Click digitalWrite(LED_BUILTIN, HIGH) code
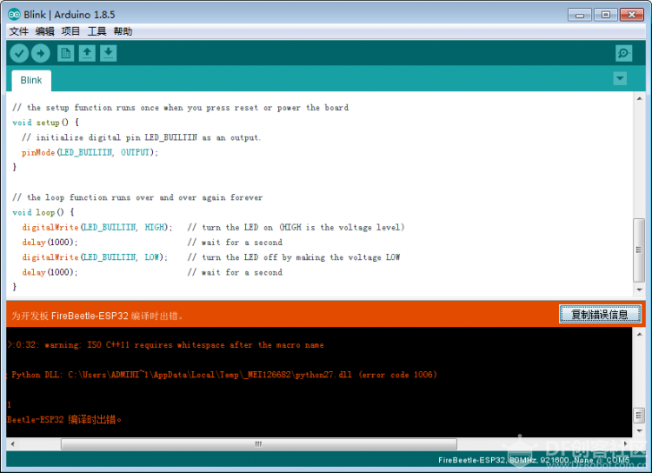652x473 pixels. coord(96,227)
